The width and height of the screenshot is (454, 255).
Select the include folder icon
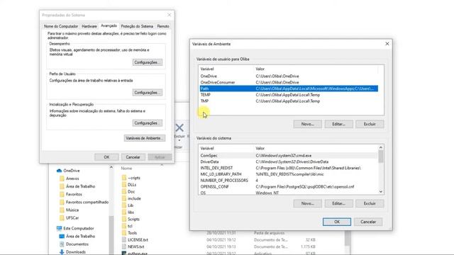(x=124, y=198)
